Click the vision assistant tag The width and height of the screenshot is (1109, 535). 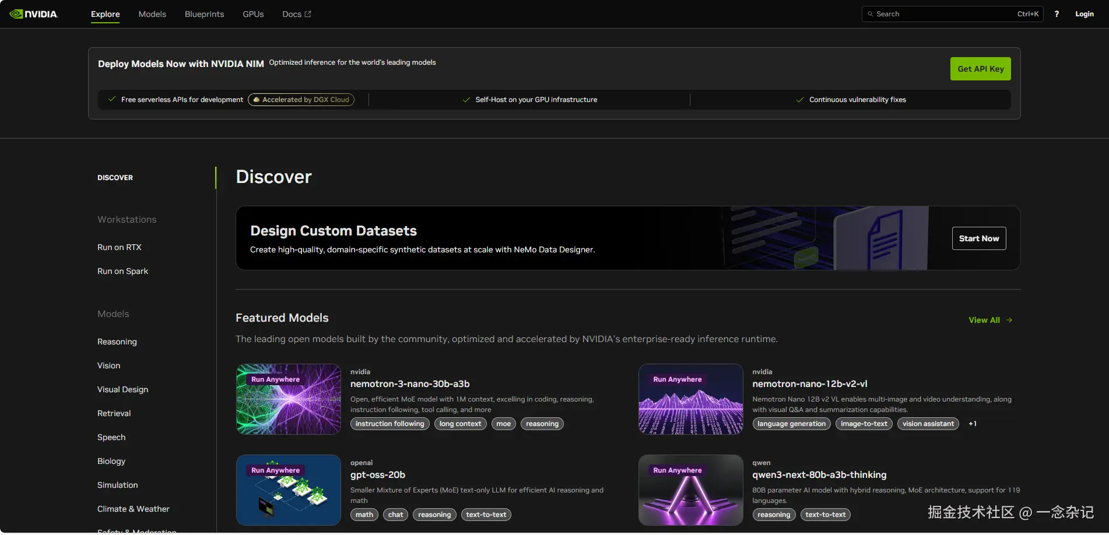pyautogui.click(x=928, y=424)
